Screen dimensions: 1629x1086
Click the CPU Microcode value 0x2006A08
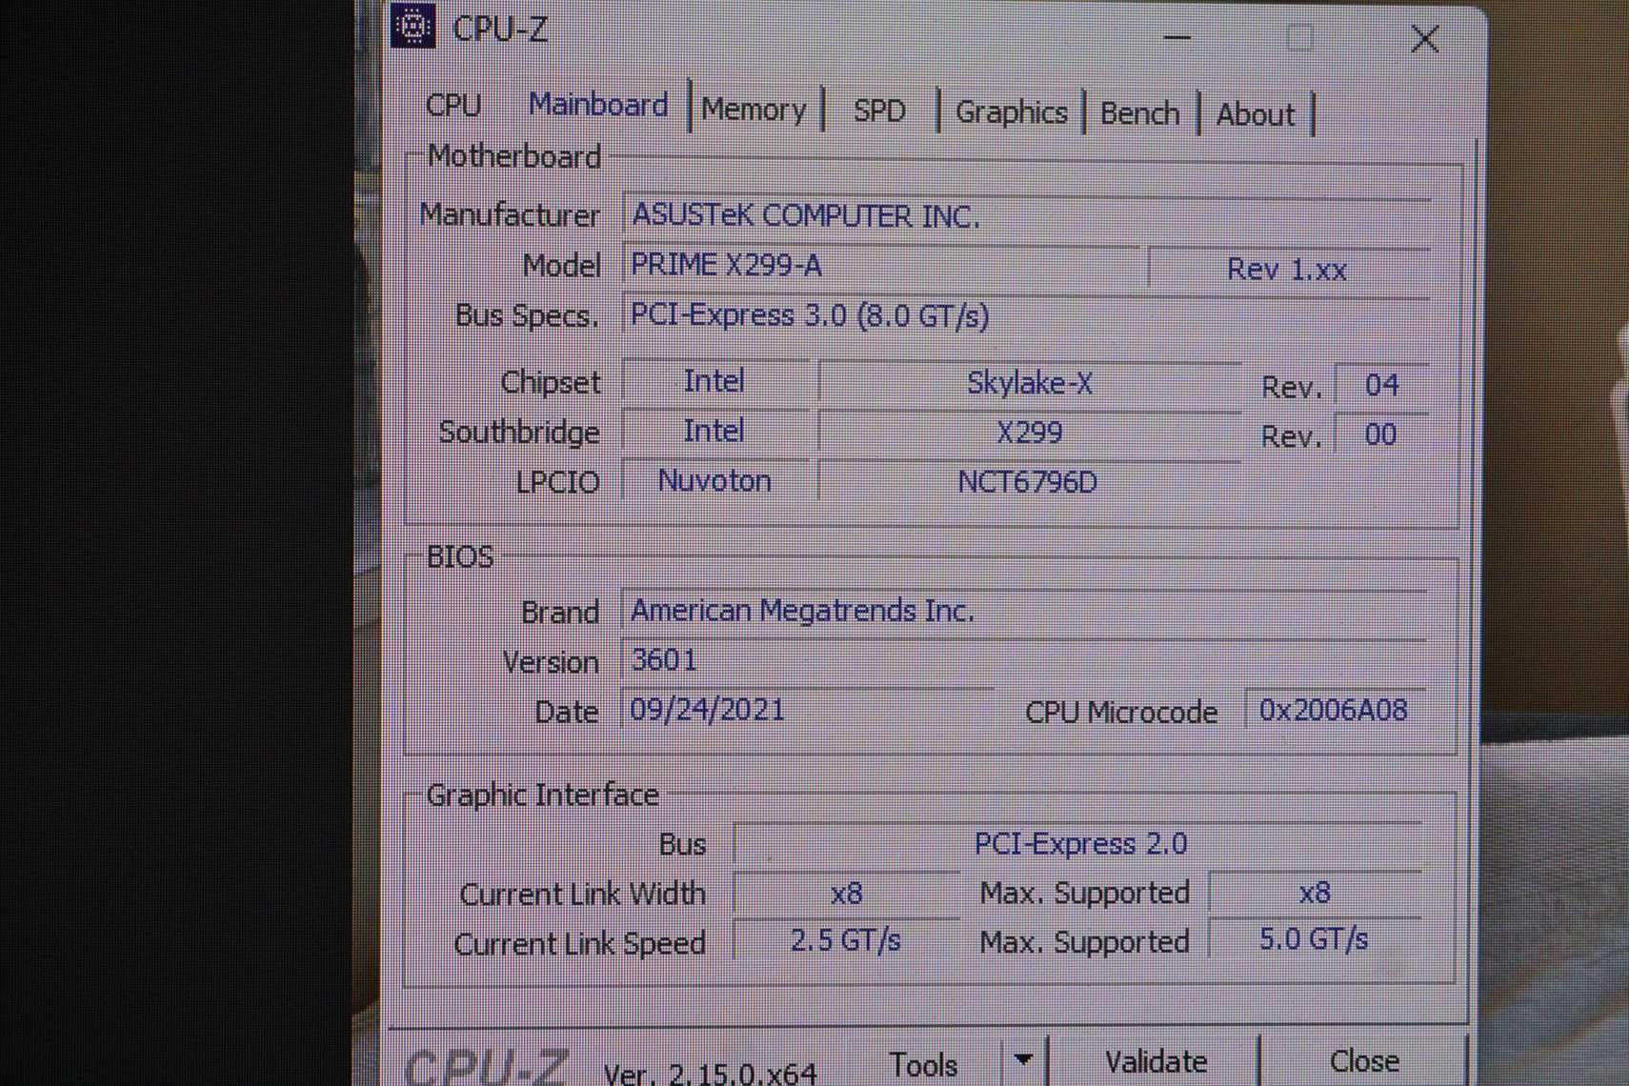pos(1334,710)
